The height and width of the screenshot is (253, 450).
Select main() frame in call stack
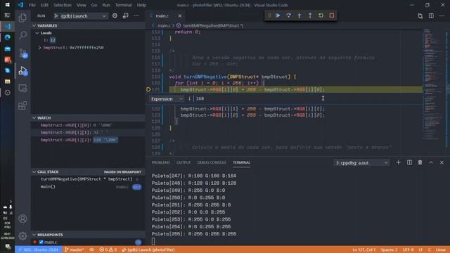[88, 187]
